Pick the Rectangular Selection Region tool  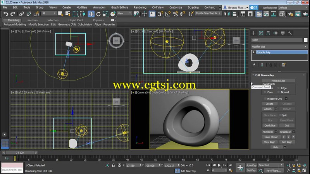click(x=75, y=14)
